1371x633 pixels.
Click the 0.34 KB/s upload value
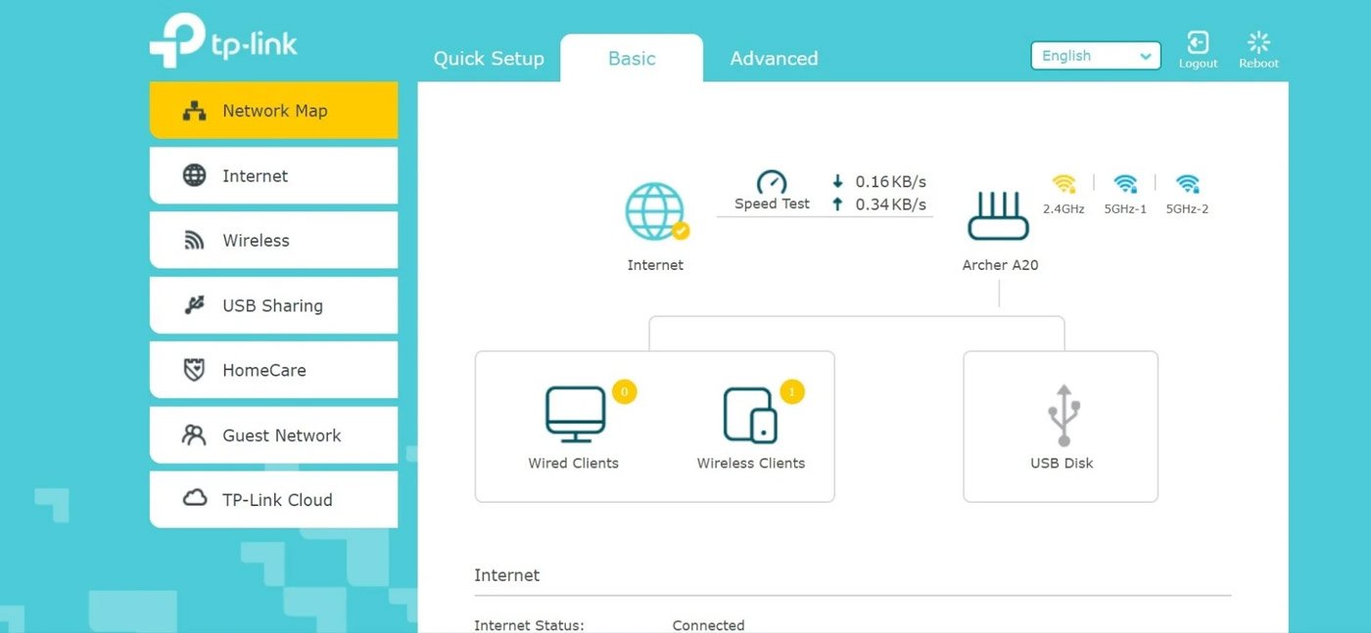pos(890,203)
